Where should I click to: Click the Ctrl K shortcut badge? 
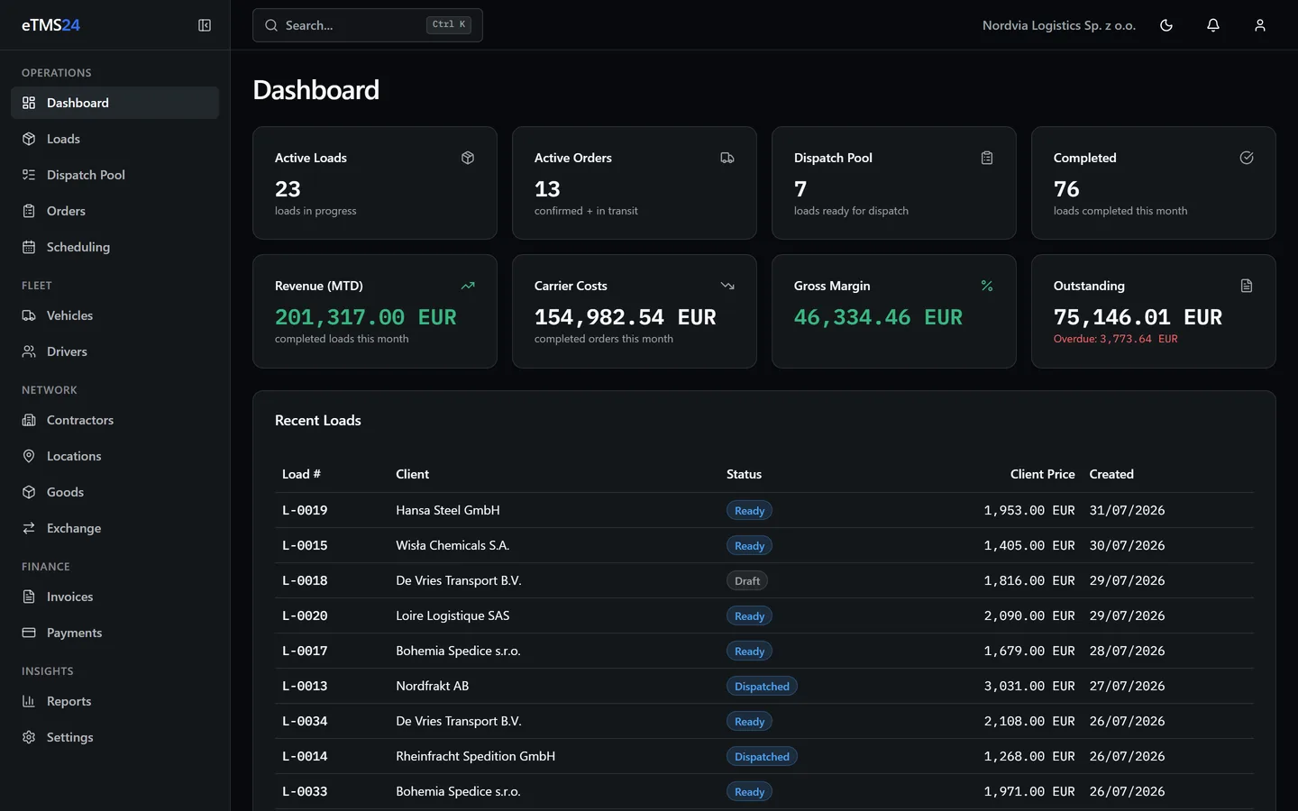448,25
